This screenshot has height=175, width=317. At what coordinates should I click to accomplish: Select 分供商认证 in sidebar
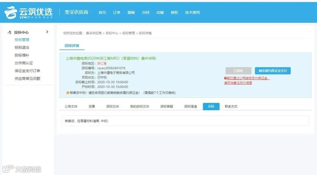point(24,63)
